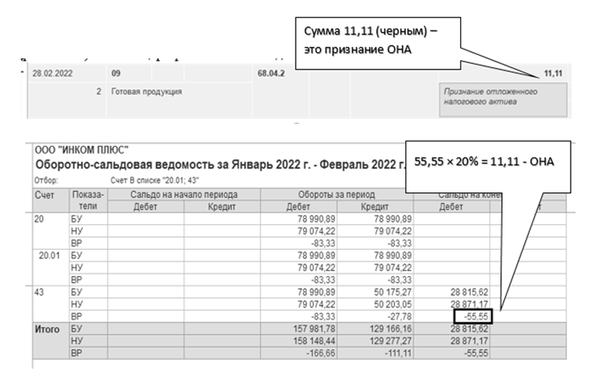605x376 pixels.
Task: Click the 'Обороты за период' header
Action: click(336, 195)
